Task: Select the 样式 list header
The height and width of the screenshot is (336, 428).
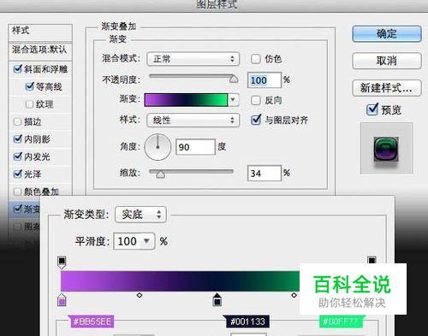Action: pyautogui.click(x=40, y=32)
